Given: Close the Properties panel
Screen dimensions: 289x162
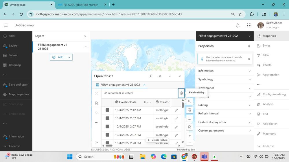Looking at the screenshot, I should coord(249,46).
